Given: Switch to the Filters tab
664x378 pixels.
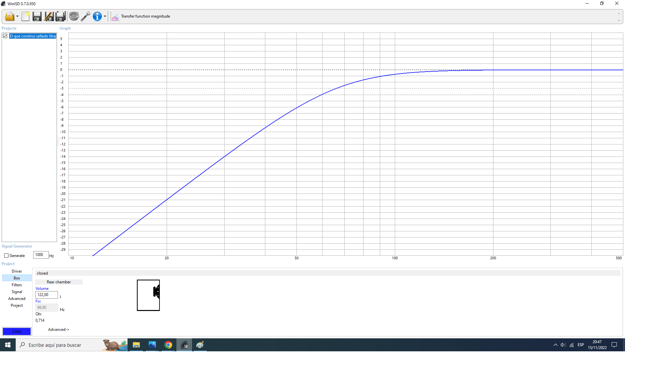Looking at the screenshot, I should 17,285.
